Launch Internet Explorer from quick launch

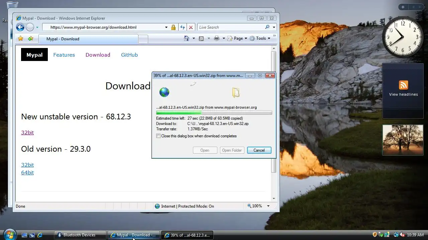point(40,235)
